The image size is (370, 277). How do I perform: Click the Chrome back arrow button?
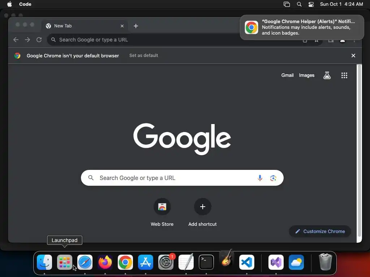[x=16, y=40]
